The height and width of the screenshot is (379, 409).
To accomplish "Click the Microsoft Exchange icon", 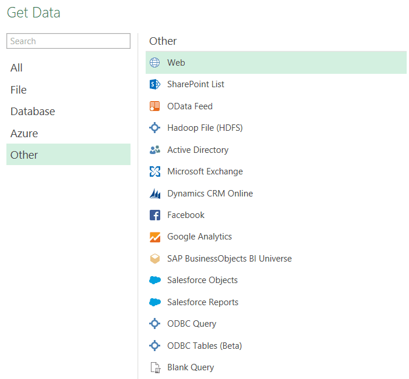I will coord(154,171).
